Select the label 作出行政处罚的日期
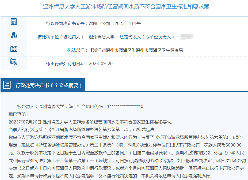This screenshot has height=180, width=248. [x=65, y=64]
